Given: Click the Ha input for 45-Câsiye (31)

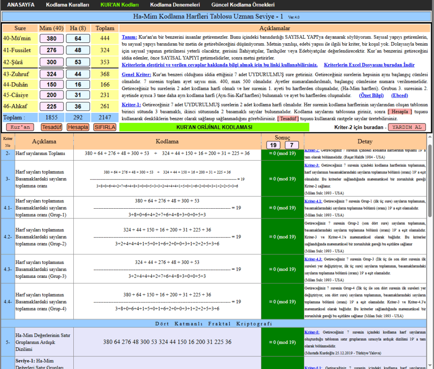Looking at the screenshot, I should coord(78,95).
